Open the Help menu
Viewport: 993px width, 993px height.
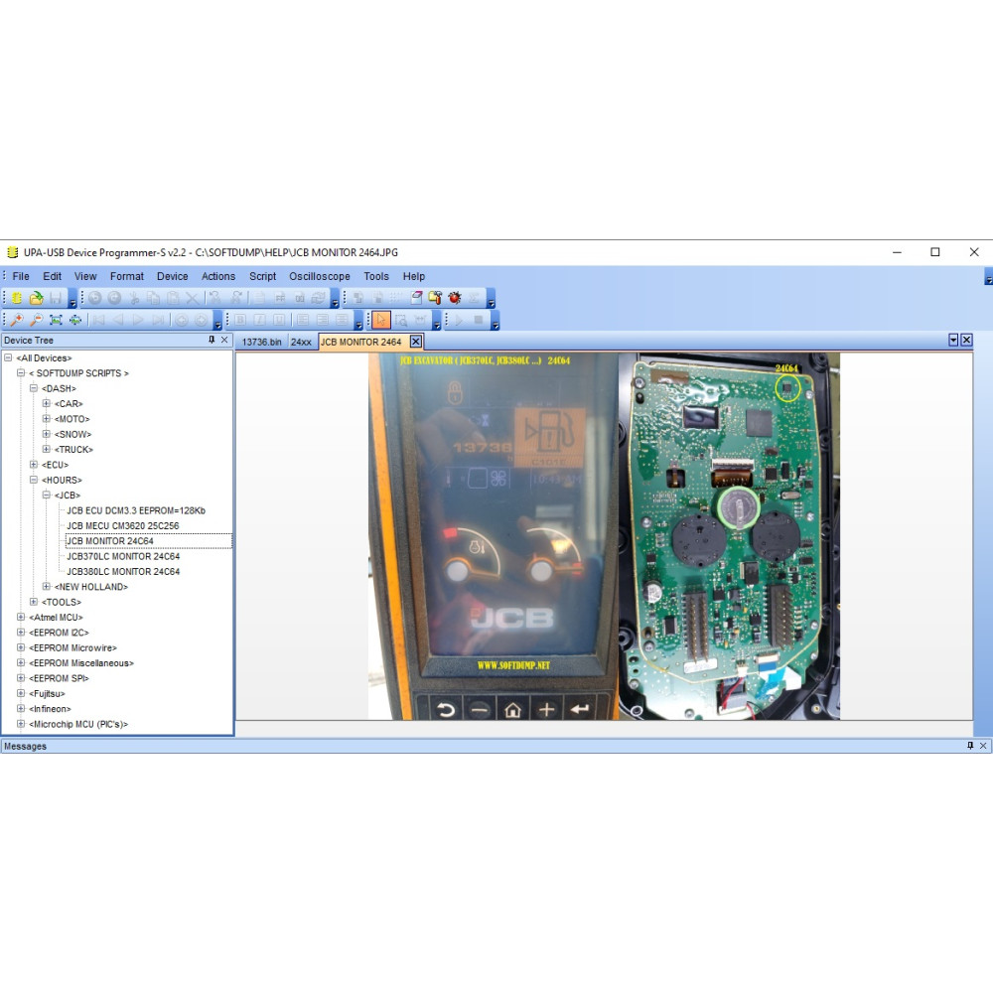[x=413, y=276]
